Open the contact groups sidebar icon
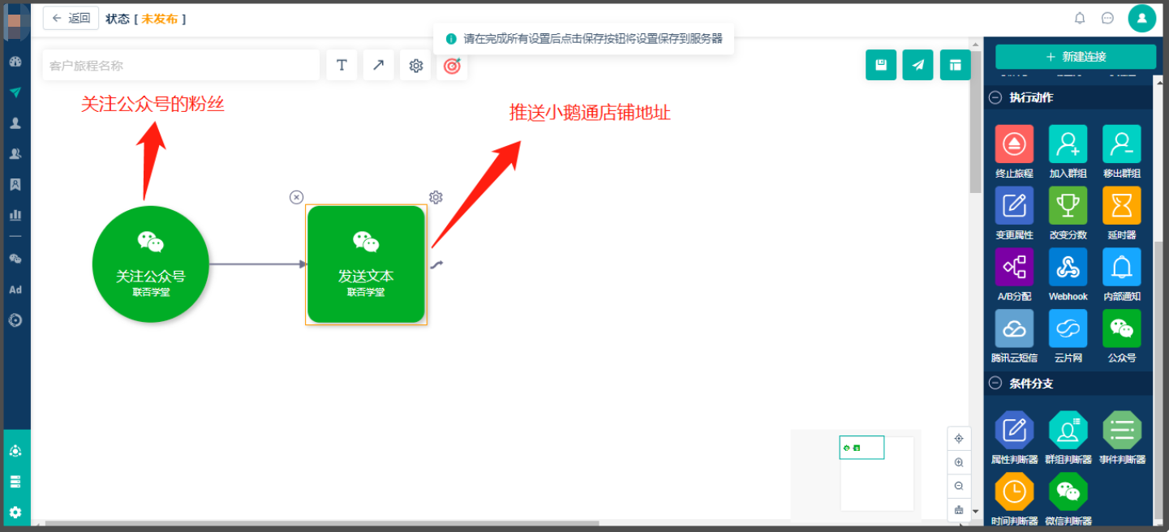 pyautogui.click(x=15, y=154)
